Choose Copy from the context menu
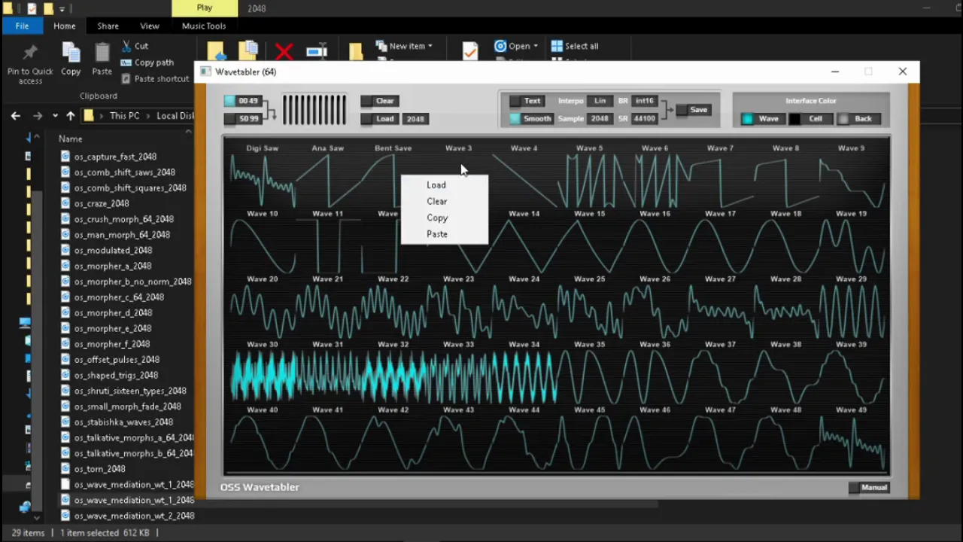 (436, 218)
